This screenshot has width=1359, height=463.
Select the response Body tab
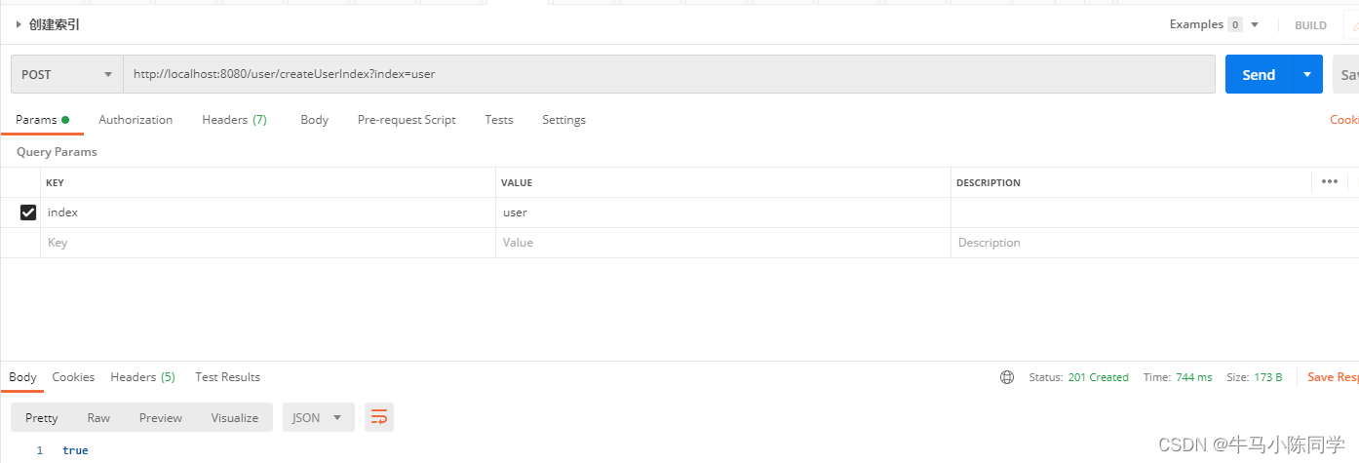click(22, 377)
